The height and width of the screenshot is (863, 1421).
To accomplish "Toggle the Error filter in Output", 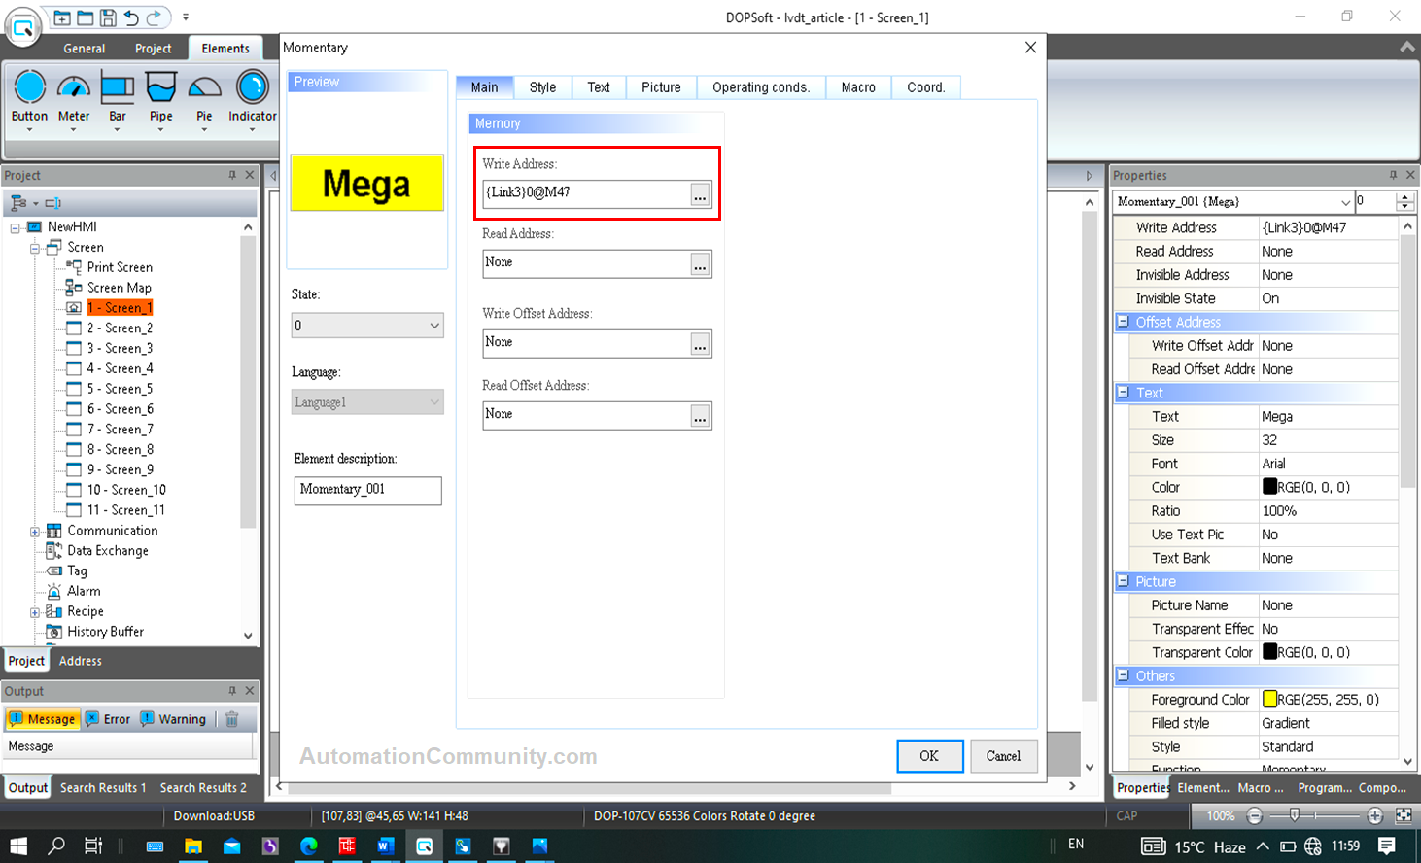I will [x=108, y=719].
